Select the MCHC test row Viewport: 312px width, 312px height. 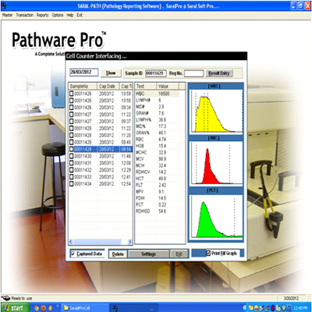coord(157,152)
